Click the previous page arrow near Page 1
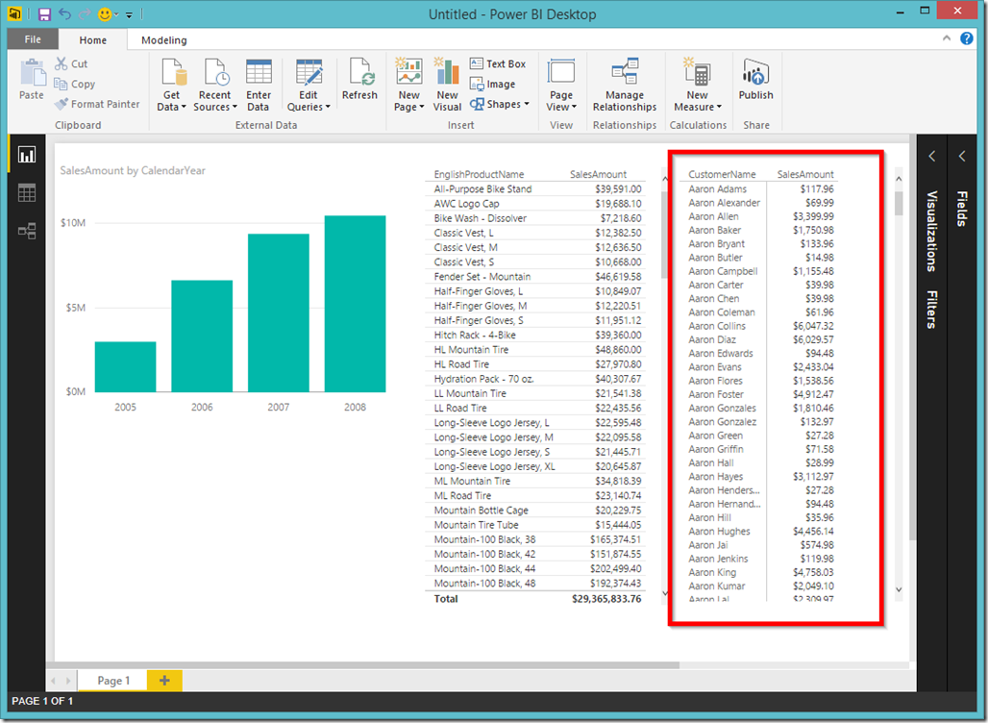 53,681
